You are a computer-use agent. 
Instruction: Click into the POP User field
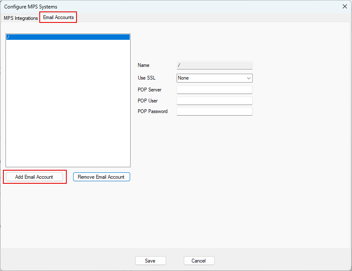tap(215, 101)
